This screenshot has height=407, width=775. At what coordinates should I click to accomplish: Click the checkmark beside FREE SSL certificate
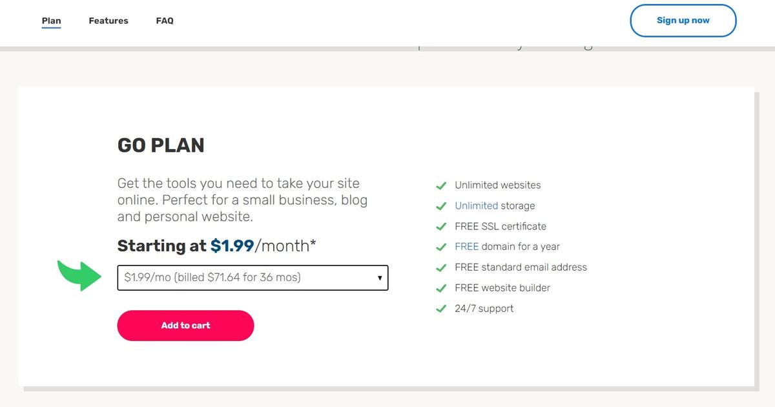tap(441, 226)
